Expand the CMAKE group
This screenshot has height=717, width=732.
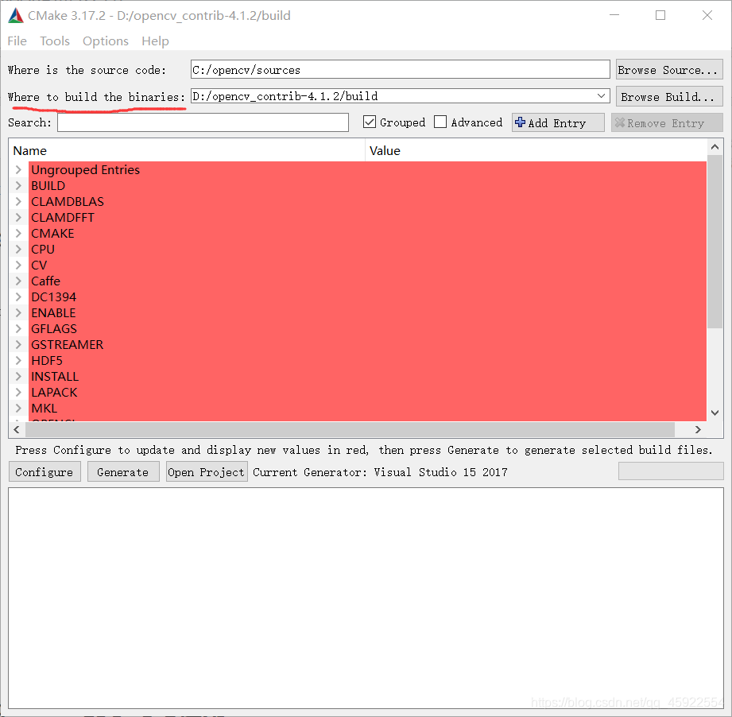[18, 233]
